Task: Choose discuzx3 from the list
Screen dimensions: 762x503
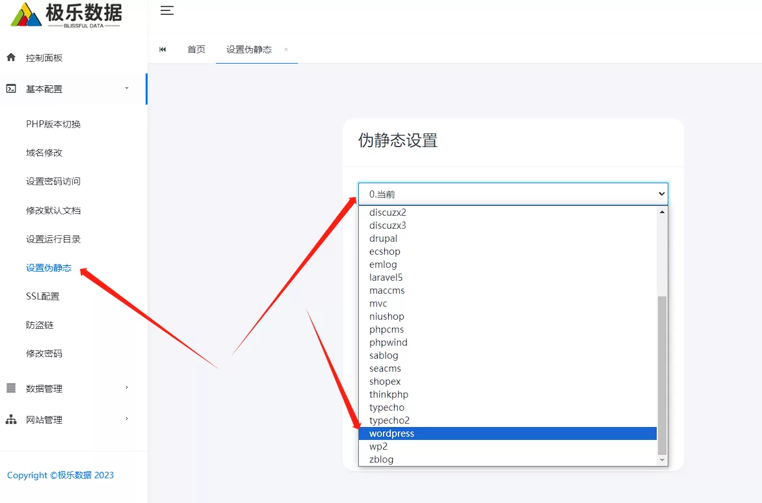Action: pyautogui.click(x=508, y=226)
